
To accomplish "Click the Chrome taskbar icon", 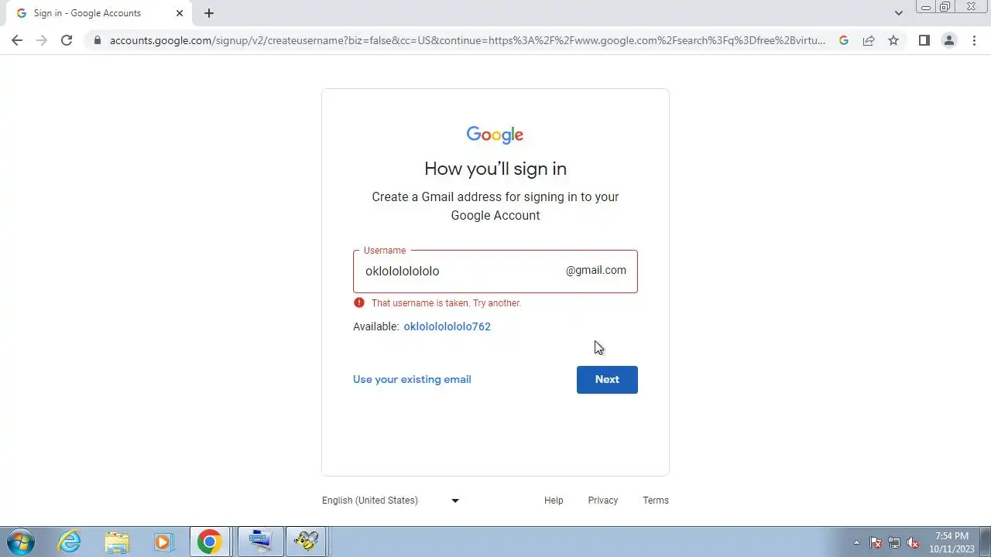I will click(209, 542).
